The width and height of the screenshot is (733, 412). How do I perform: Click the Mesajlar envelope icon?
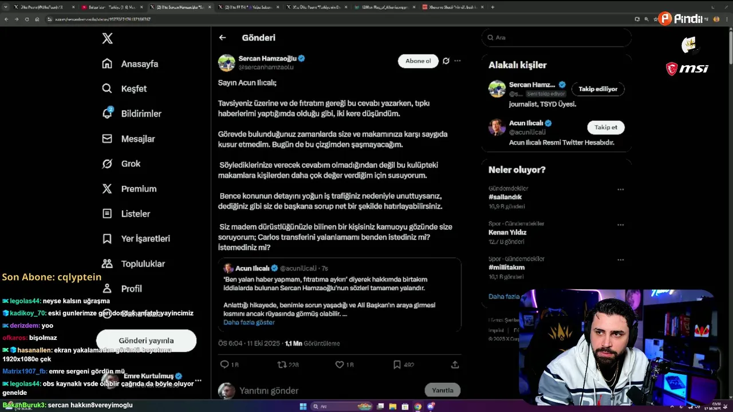(x=107, y=138)
